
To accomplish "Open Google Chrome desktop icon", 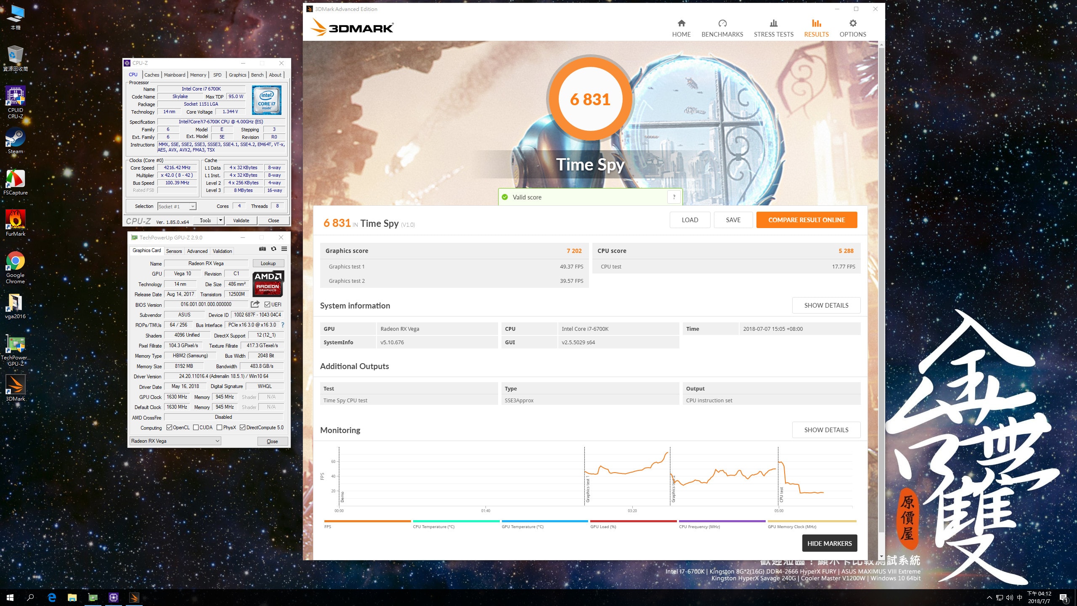I will [x=16, y=268].
